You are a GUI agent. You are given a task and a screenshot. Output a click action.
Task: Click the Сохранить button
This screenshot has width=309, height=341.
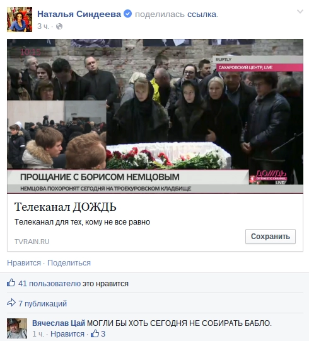tap(271, 237)
